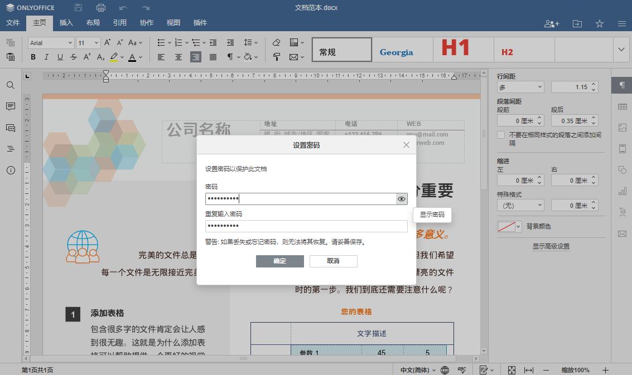The width and height of the screenshot is (632, 375).
Task: Select the Copy Style painter tool
Action: [277, 58]
